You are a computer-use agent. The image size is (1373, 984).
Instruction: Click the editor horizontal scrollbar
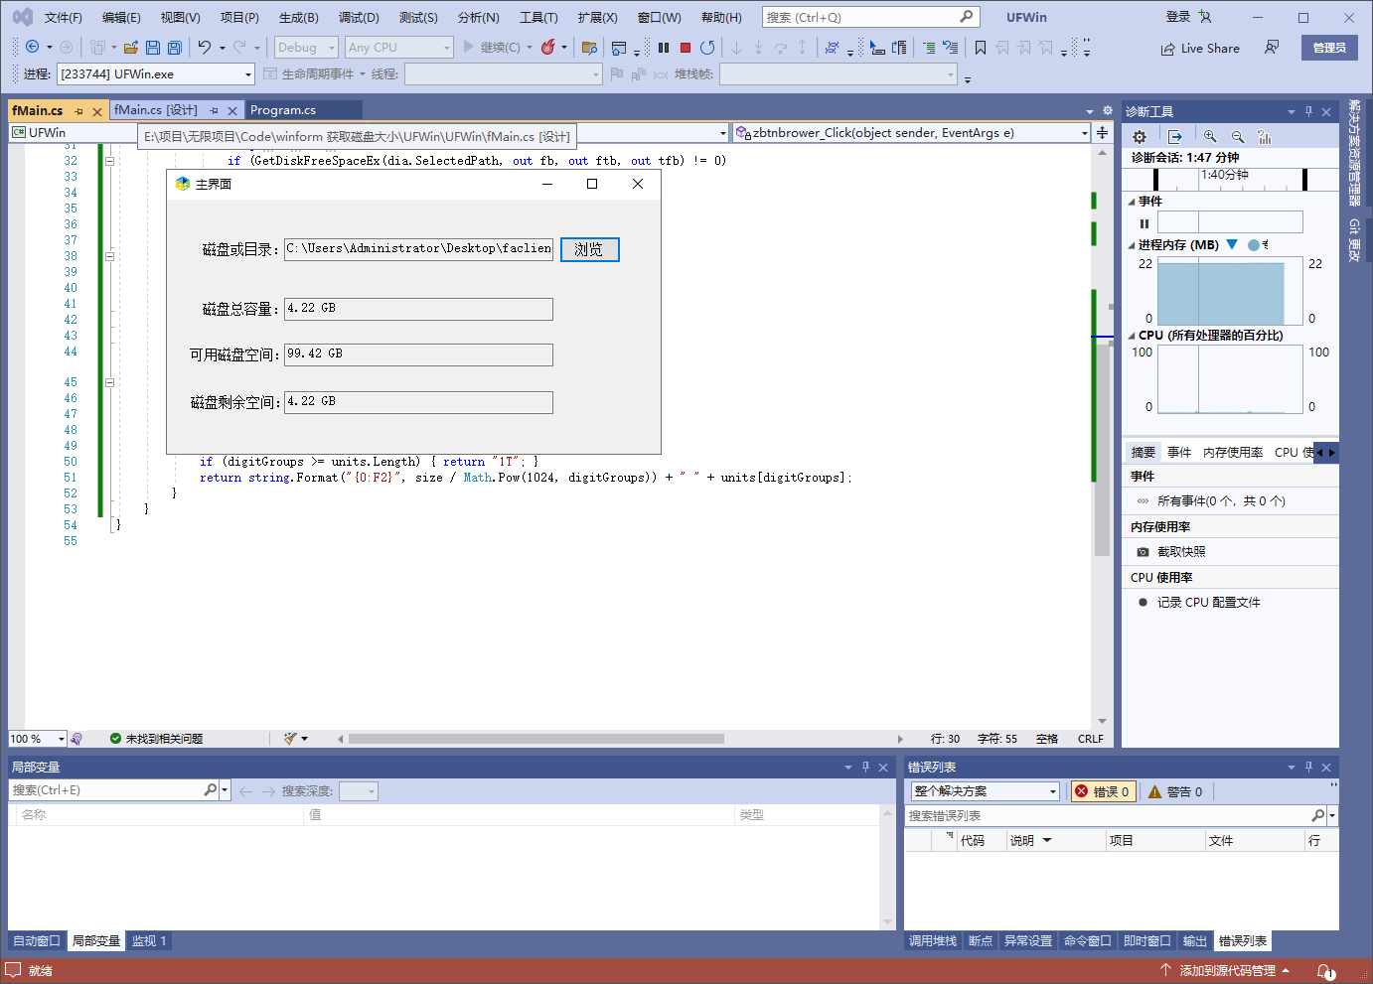coord(536,739)
